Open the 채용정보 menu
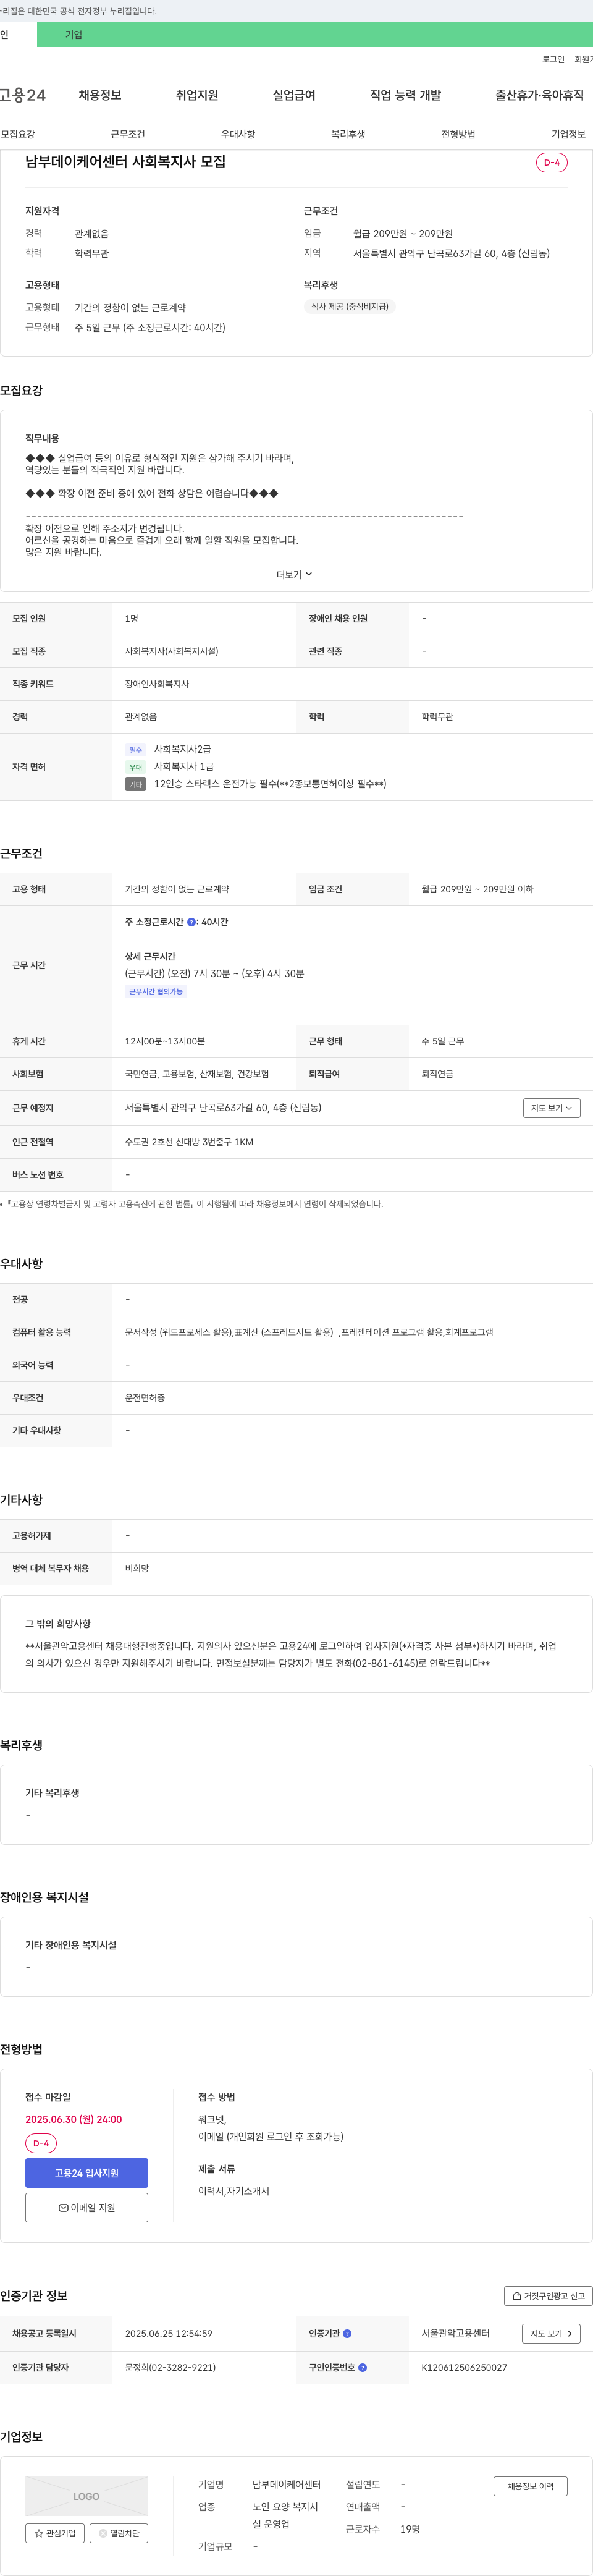 click(100, 95)
